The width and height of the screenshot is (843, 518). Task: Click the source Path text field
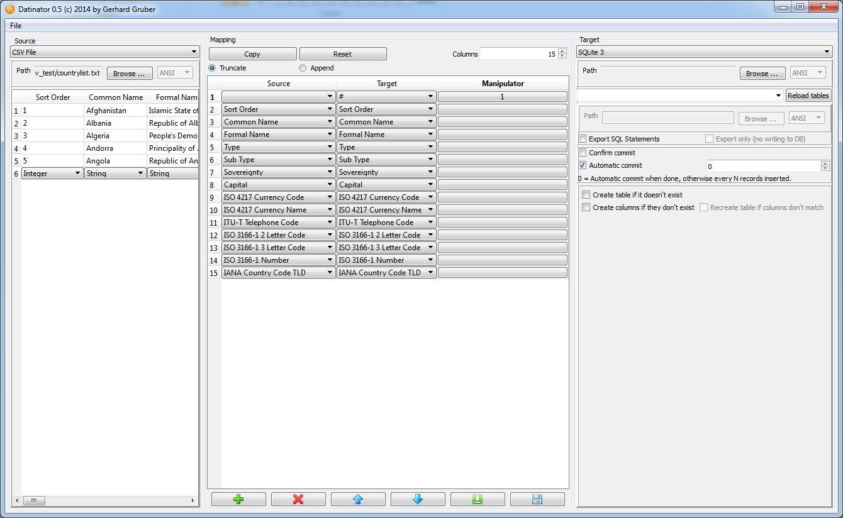[69, 73]
